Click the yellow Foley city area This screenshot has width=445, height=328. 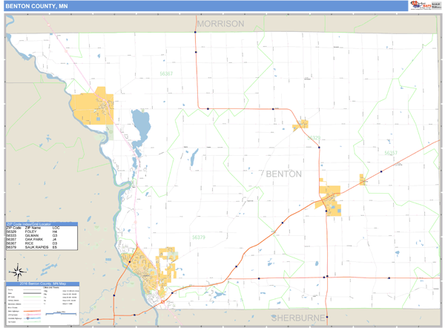coord(329,202)
